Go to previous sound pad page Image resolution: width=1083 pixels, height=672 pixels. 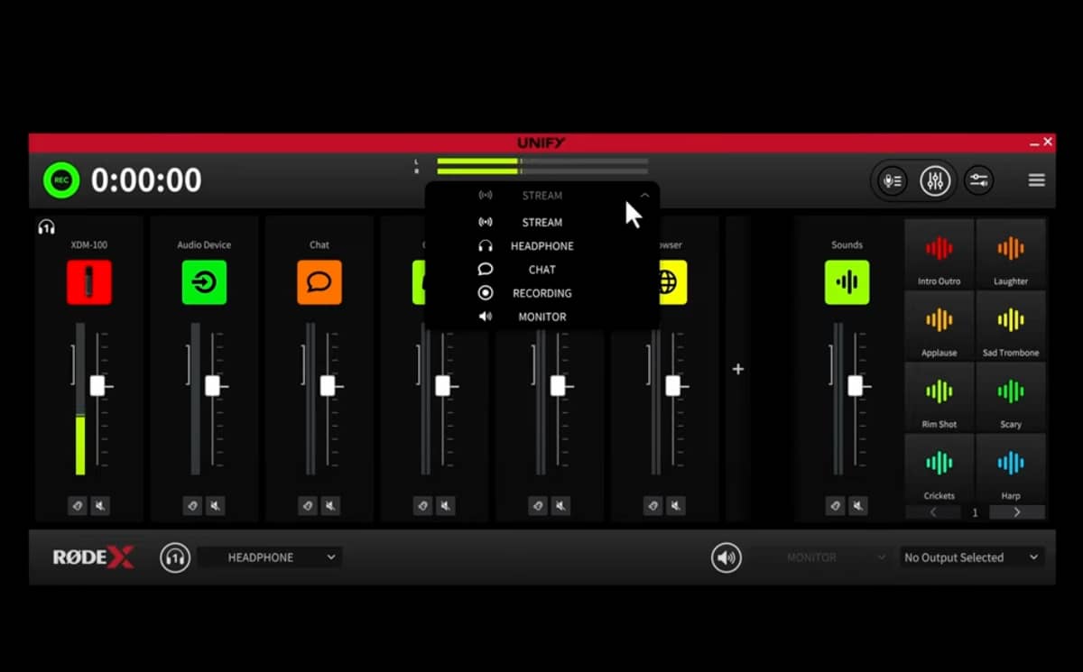click(x=933, y=512)
